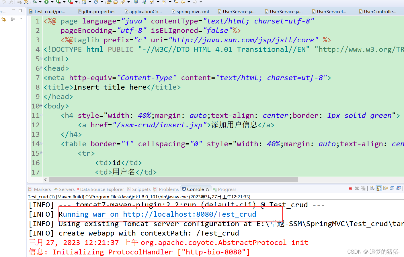Open the Servers view tab
Image resolution: width=404 pixels, height=257 pixels.
[x=65, y=189]
